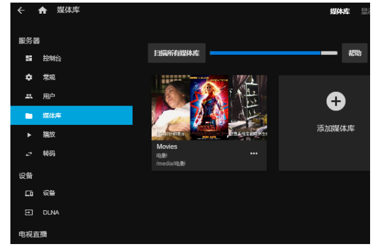Screen dimensions: 387x246
Task: Switch to the 媒体库 tab at top
Action: (x=340, y=11)
